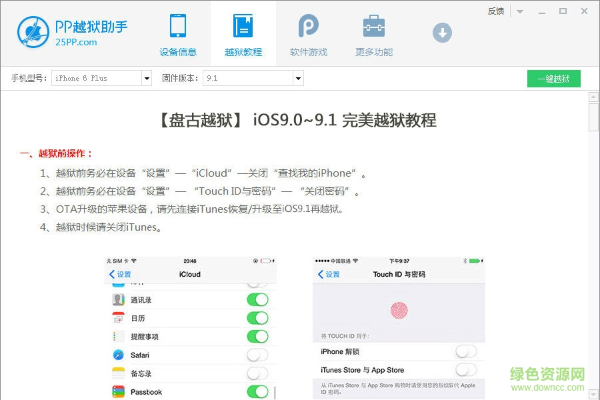The width and height of the screenshot is (600, 400).
Task: Open the 设备信息 phone icon
Action: pyautogui.click(x=177, y=27)
